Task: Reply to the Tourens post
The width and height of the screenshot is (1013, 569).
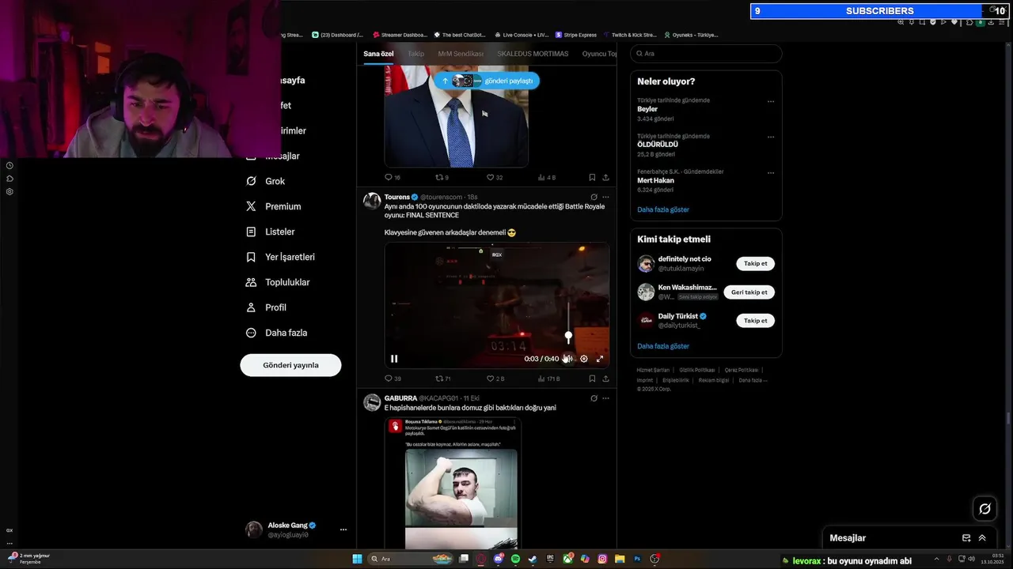Action: pos(393,379)
